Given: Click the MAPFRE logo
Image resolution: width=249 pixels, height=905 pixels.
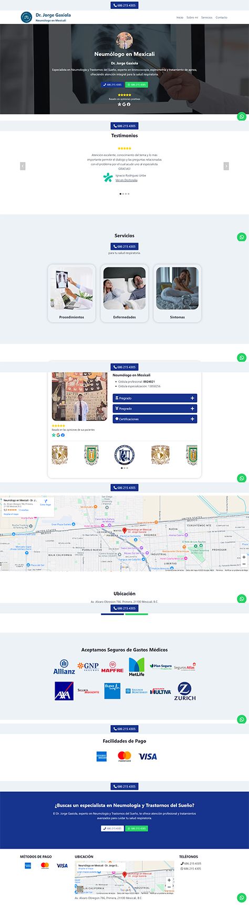Looking at the screenshot, I should (x=112, y=667).
